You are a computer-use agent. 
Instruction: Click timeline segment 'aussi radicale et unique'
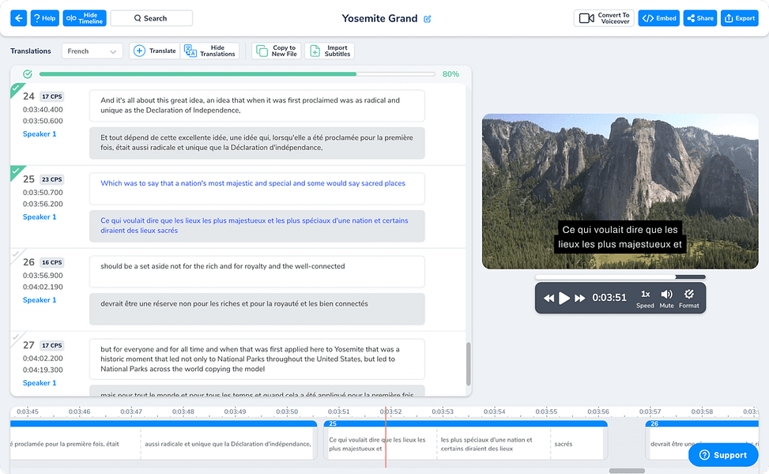coord(228,444)
